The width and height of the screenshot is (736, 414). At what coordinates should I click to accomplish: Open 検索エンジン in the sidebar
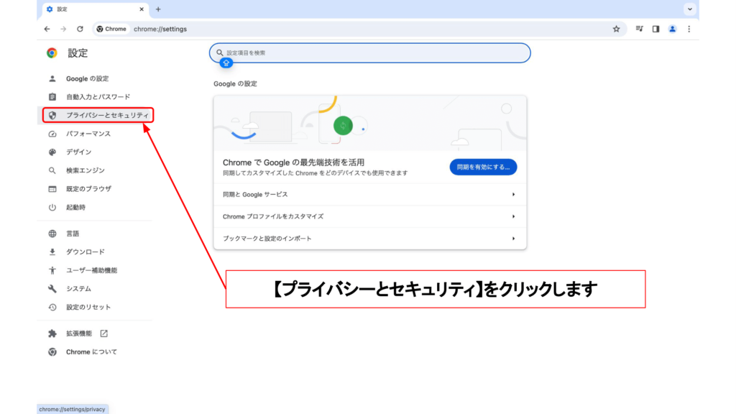pyautogui.click(x=85, y=170)
